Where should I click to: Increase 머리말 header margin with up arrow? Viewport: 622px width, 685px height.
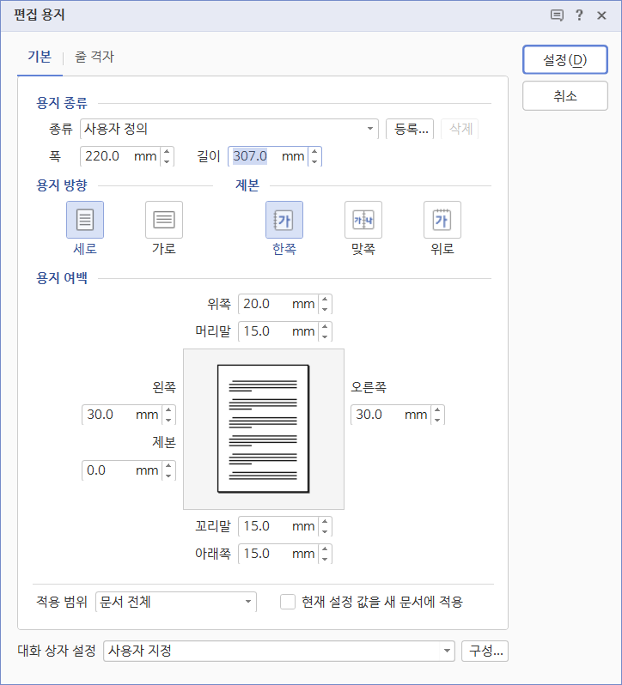[x=325, y=326]
